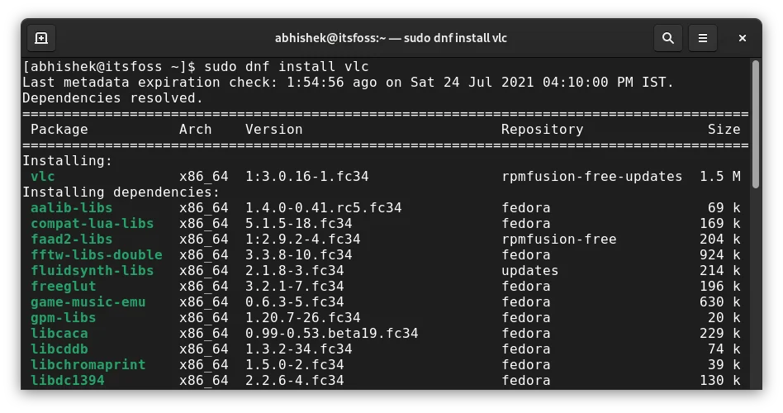Click the '74 k' size value
The image size is (783, 413).
pos(724,349)
